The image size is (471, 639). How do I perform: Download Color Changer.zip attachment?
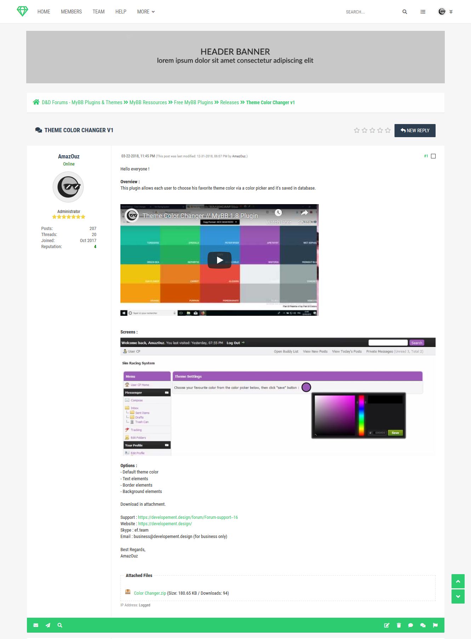tap(150, 593)
